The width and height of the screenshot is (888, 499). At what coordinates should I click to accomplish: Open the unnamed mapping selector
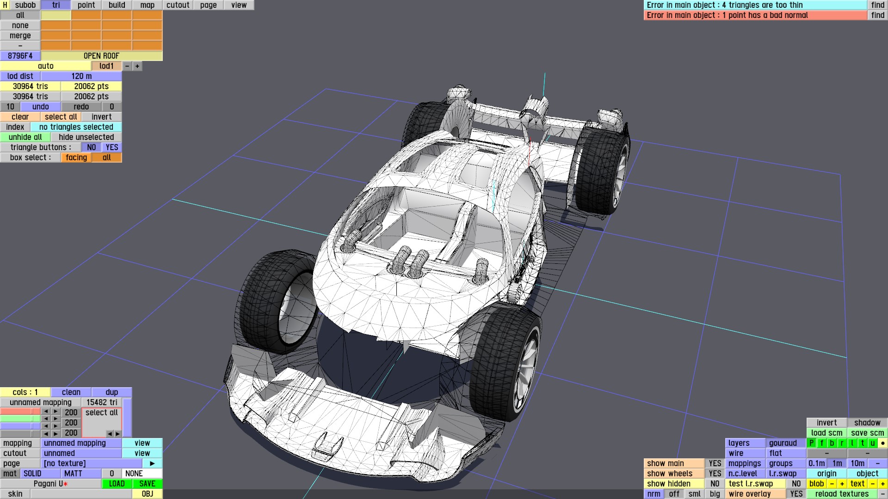(x=81, y=443)
